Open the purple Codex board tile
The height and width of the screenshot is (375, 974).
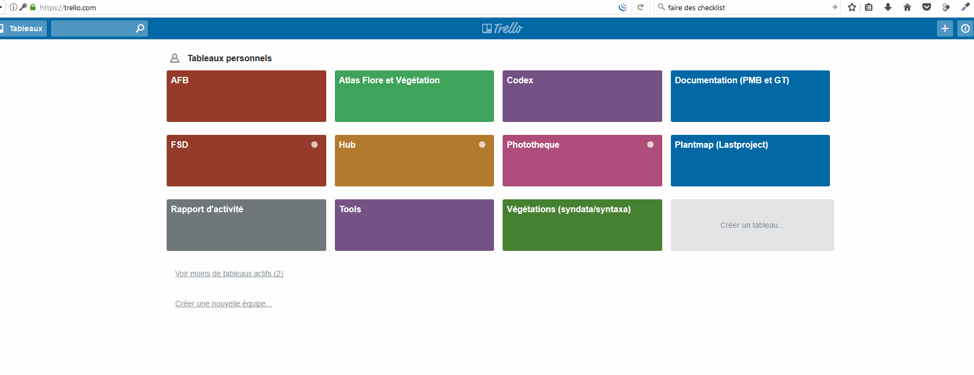tap(582, 96)
